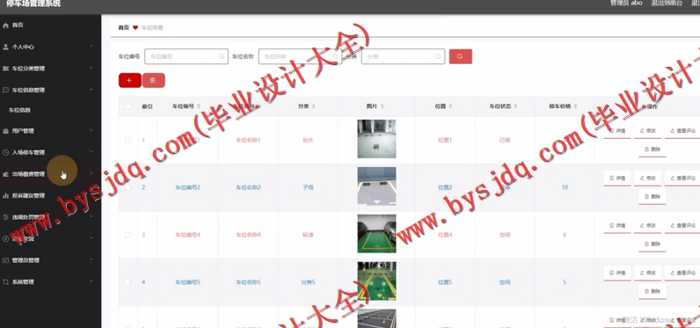Click the trash batch-delete button beside the plus
This screenshot has height=328, width=700.
point(153,80)
